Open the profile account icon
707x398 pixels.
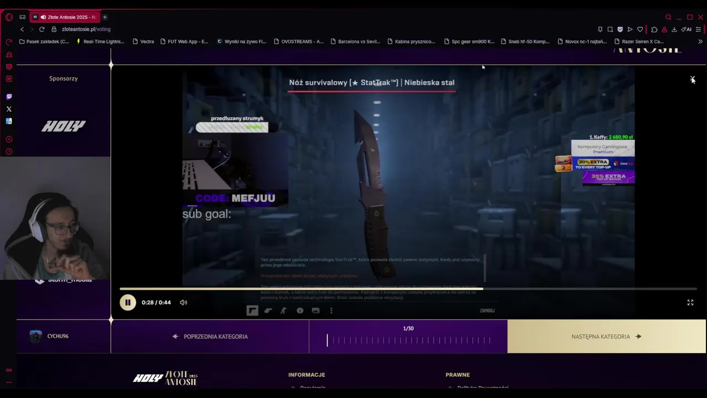tap(664, 29)
